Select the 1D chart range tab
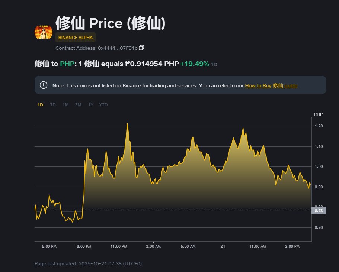 (40, 105)
